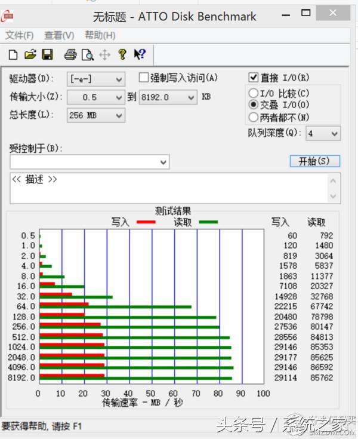Screen dimensions: 358x439
Task: Select the I/O 比较(C) radio button
Action: [x=253, y=93]
